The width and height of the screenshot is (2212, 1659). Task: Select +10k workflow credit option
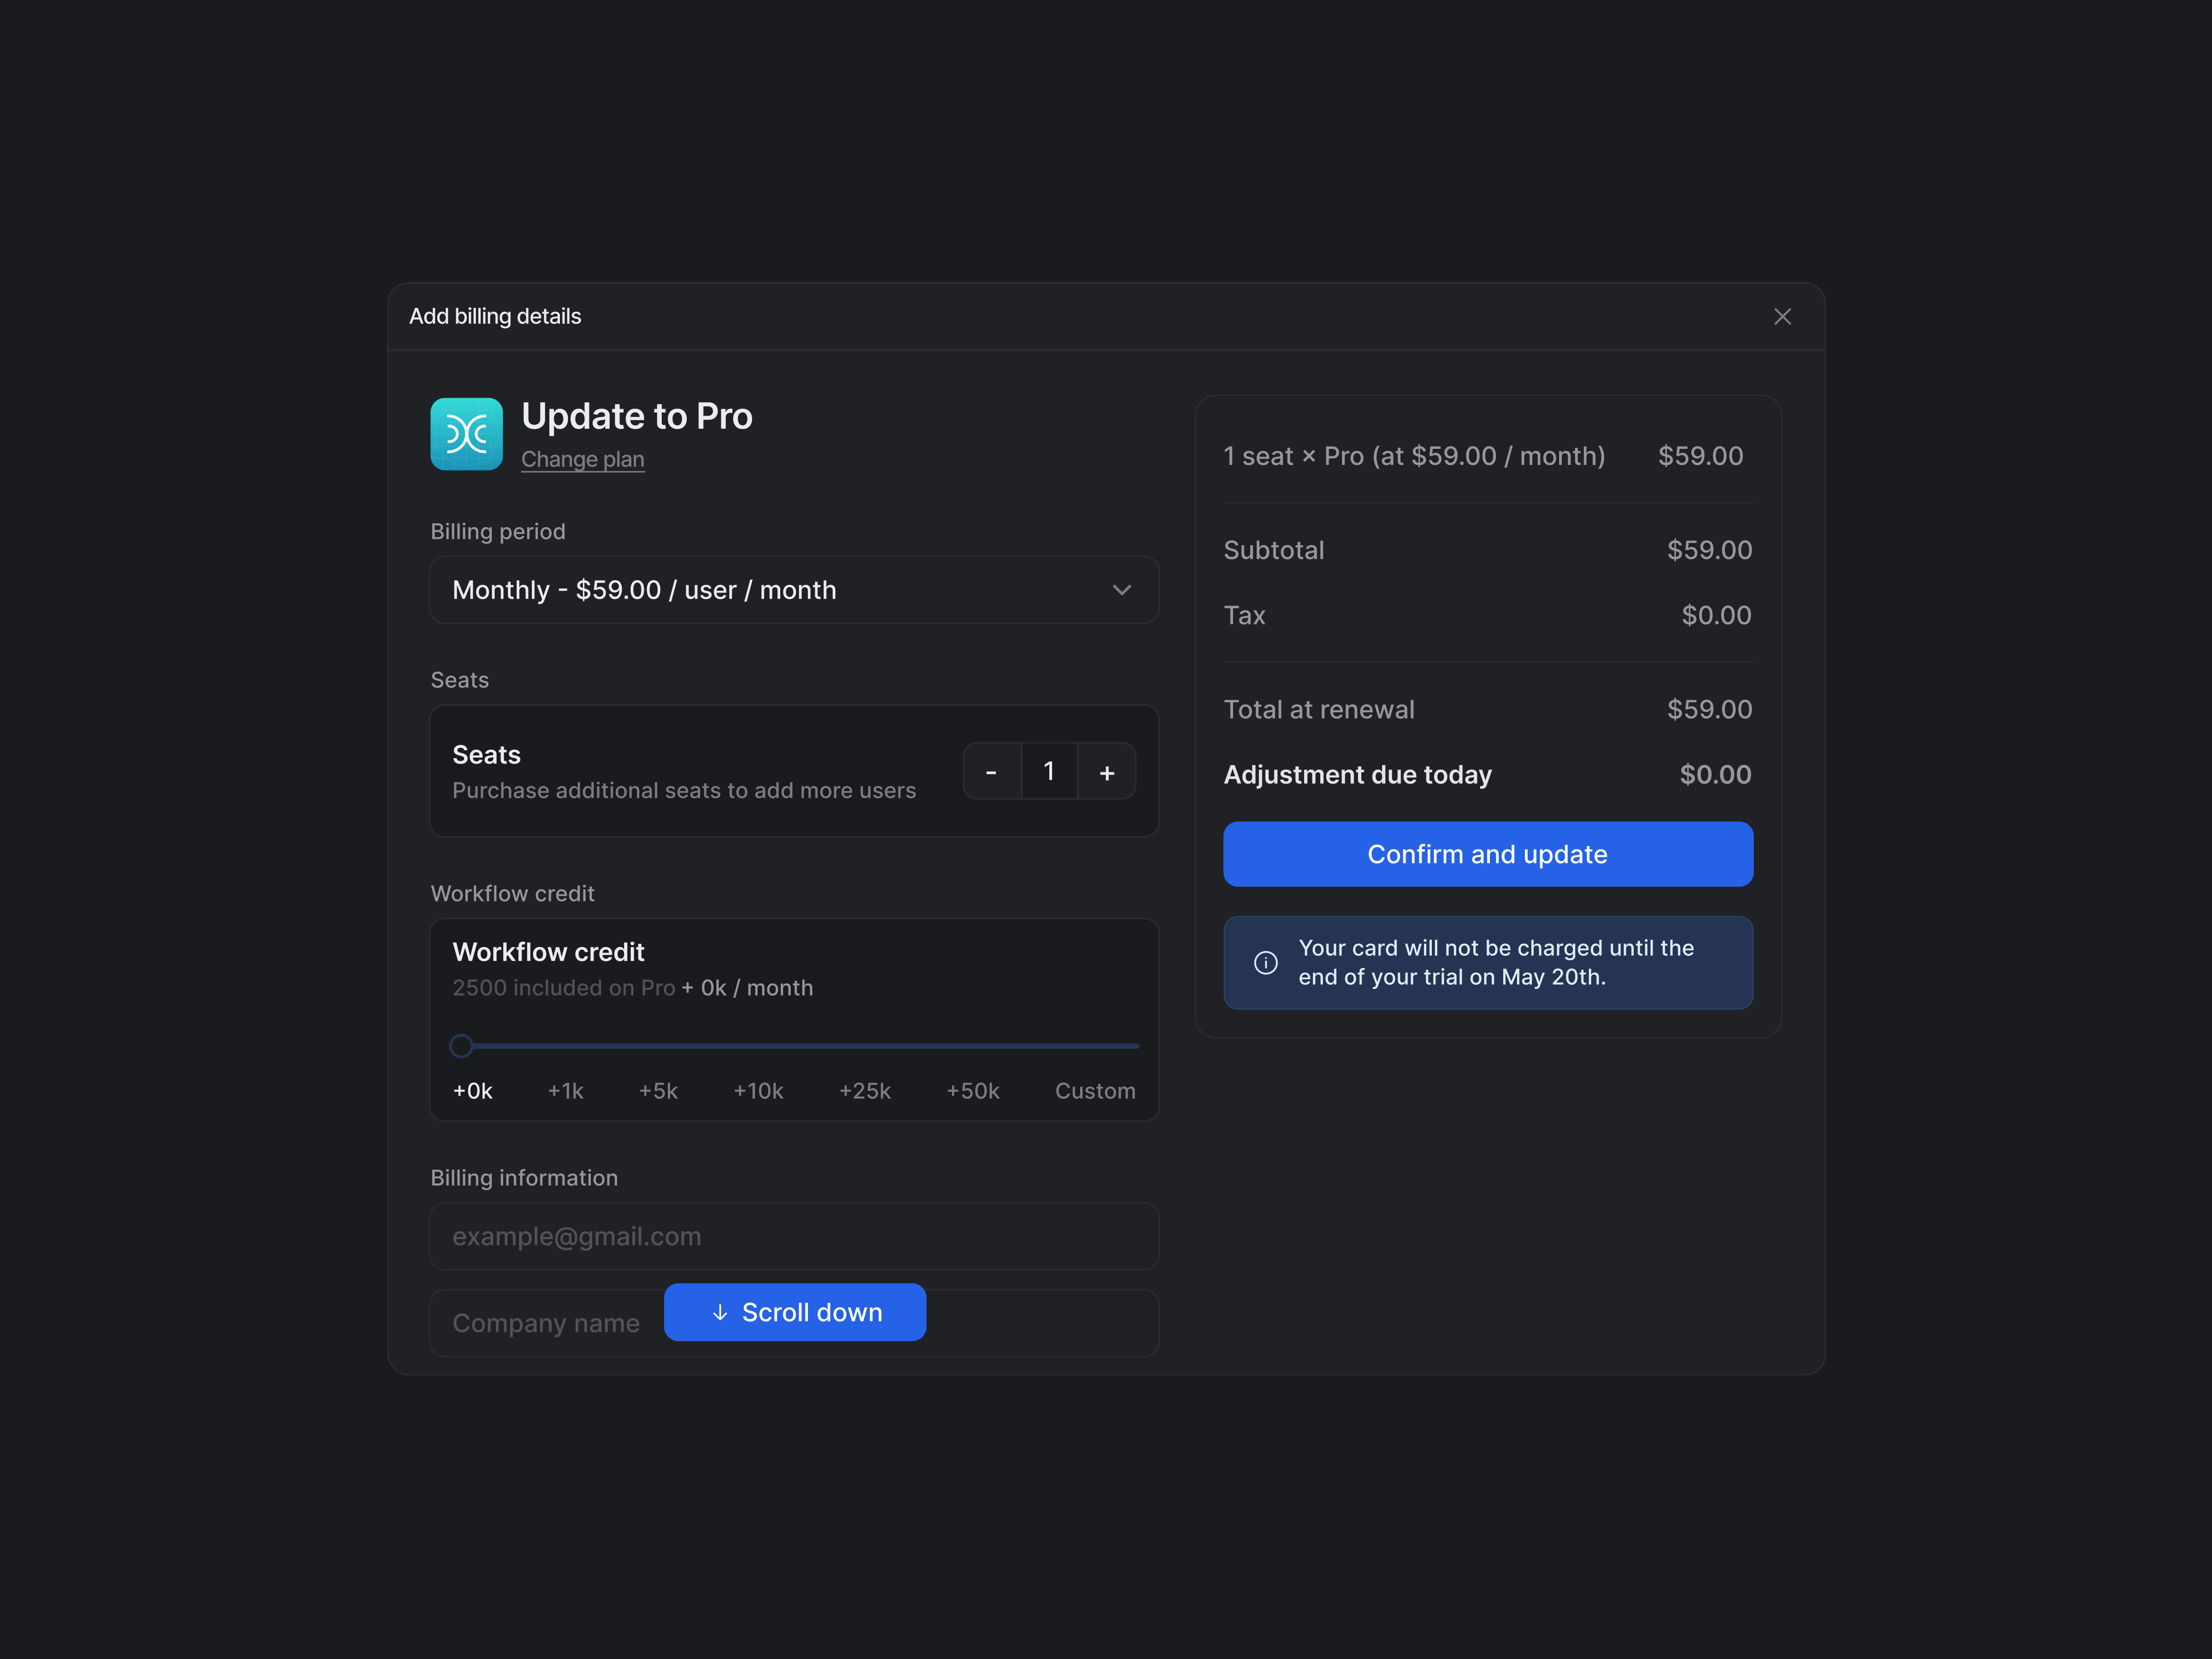coord(758,1091)
